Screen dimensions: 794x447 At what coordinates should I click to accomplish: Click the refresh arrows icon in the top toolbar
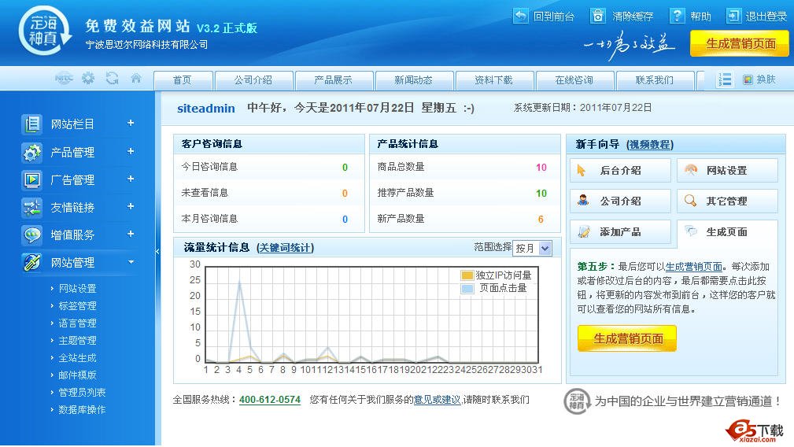(112, 79)
